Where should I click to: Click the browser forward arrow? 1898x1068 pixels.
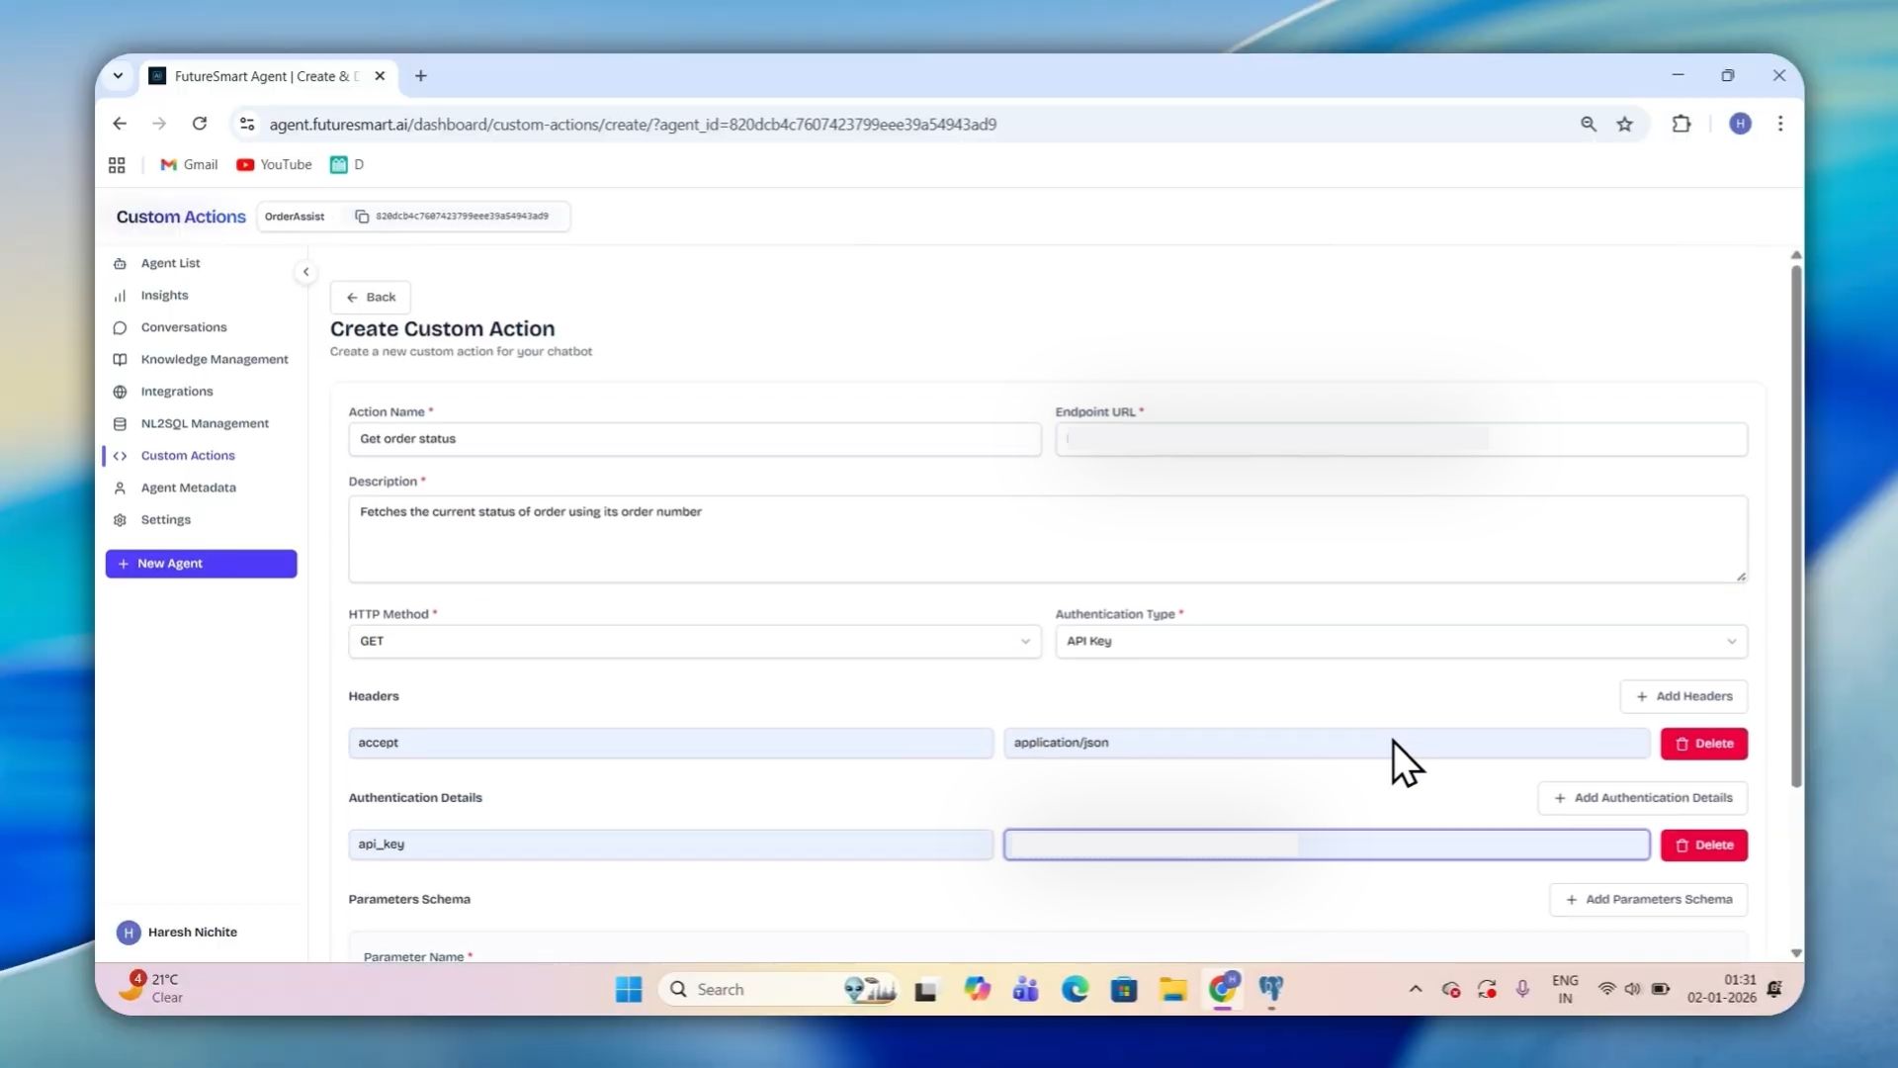(x=159, y=124)
